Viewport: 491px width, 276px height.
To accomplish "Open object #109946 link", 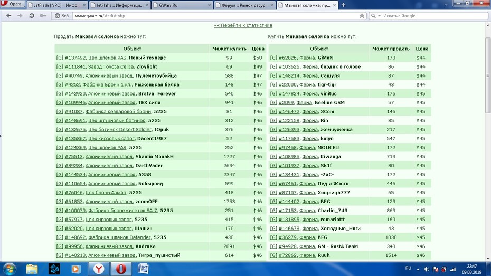I will [75, 102].
